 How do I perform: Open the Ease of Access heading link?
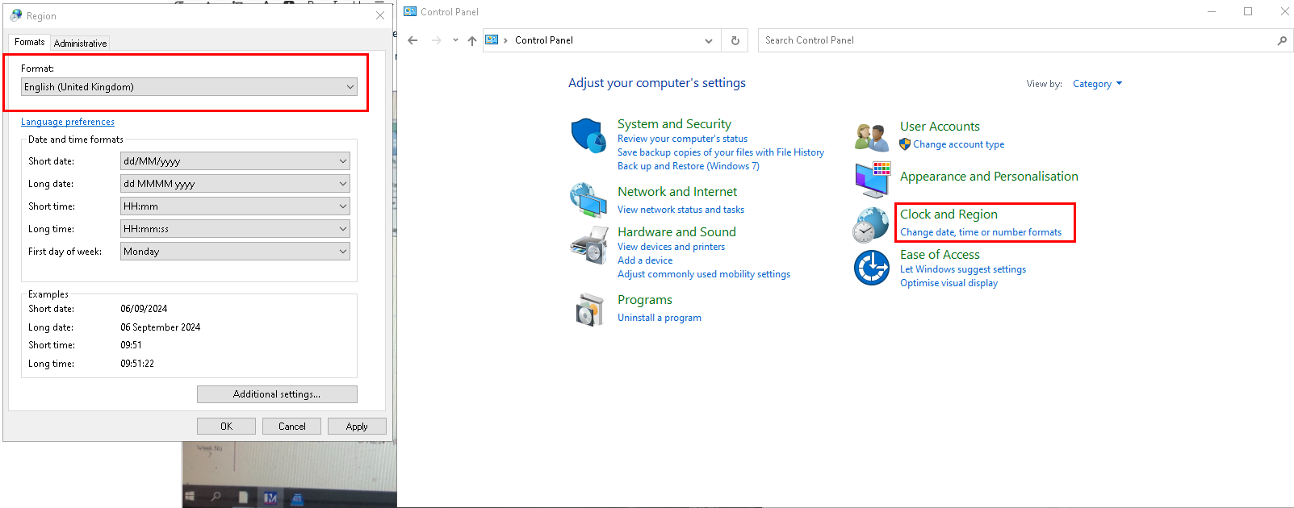pos(940,255)
